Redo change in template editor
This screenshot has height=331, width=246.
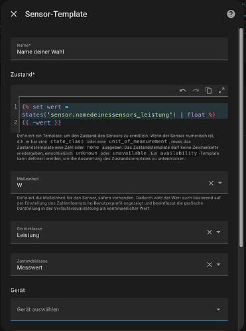click(196, 91)
